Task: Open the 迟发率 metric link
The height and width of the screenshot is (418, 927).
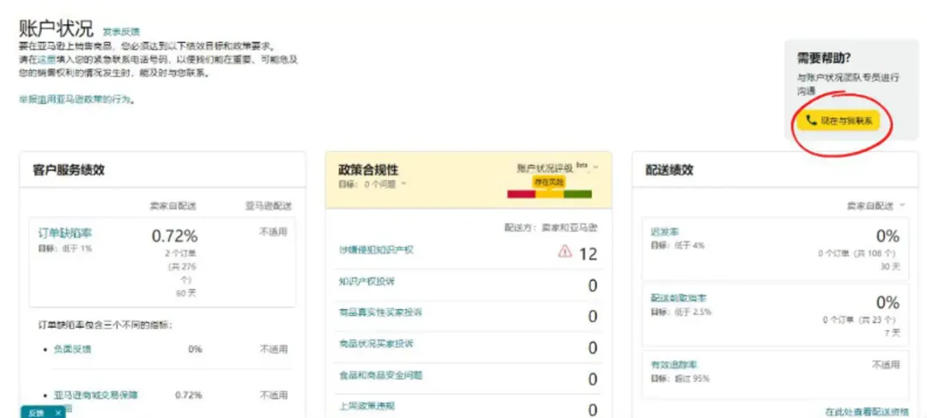Action: (x=665, y=232)
